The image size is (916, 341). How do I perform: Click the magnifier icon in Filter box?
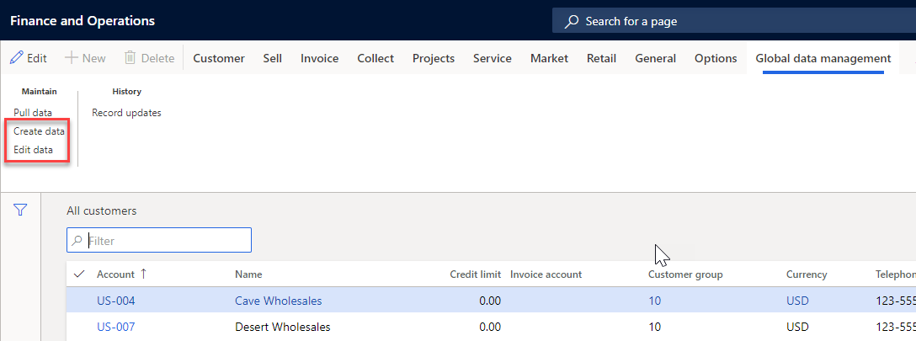tap(77, 241)
